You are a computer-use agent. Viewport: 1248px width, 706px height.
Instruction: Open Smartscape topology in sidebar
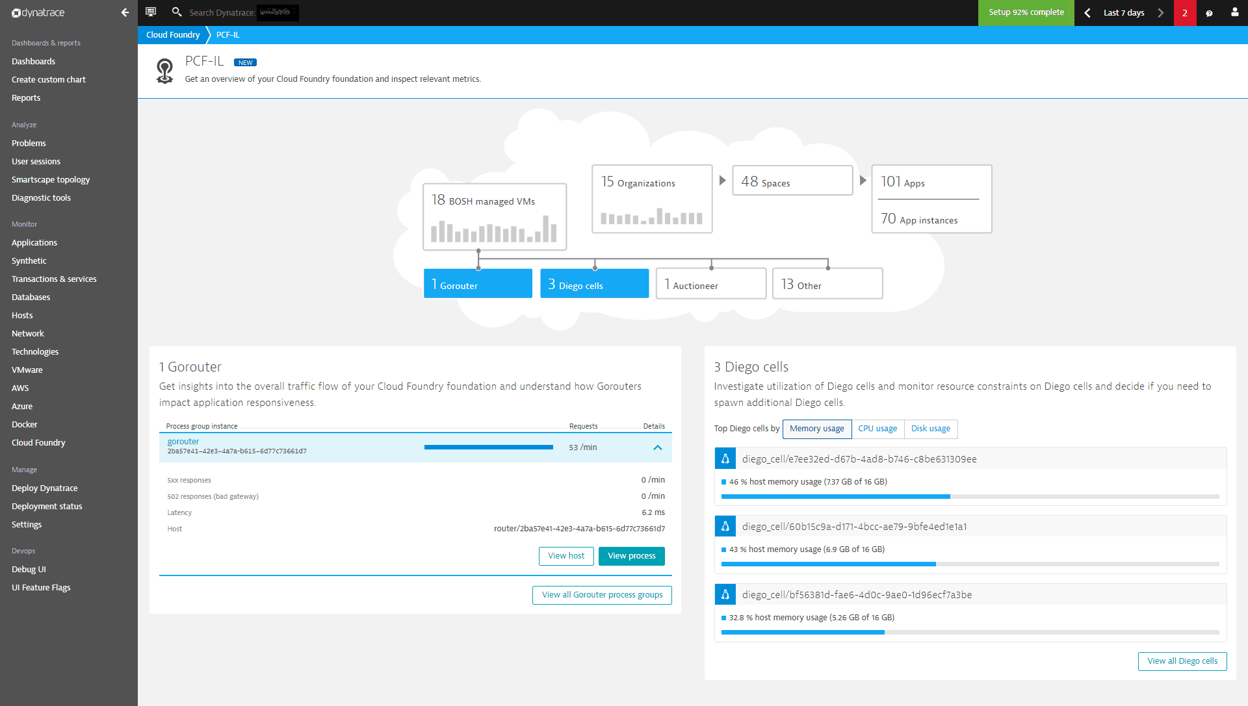(x=51, y=180)
